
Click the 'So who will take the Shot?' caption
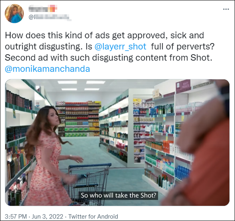(x=118, y=195)
